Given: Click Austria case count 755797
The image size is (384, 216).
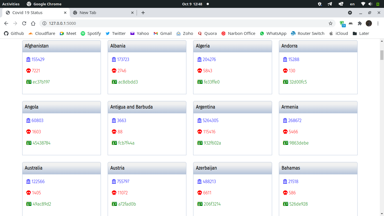Looking at the screenshot, I should [x=123, y=181].
